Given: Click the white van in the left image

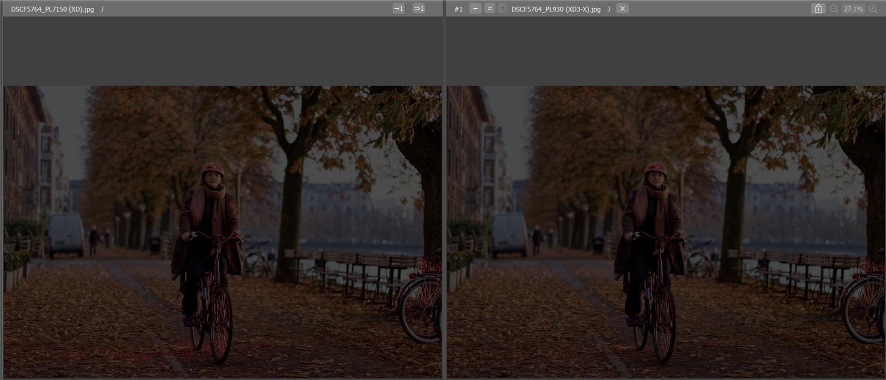Looking at the screenshot, I should (x=66, y=233).
